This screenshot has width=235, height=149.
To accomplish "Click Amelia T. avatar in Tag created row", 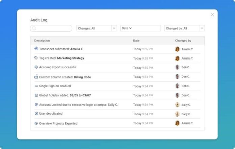I will click(177, 58).
